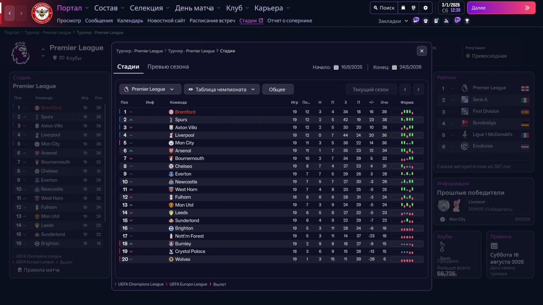Open the Premier League competition dropdown in the dialog
Image resolution: width=543 pixels, height=305 pixels.
tap(150, 89)
